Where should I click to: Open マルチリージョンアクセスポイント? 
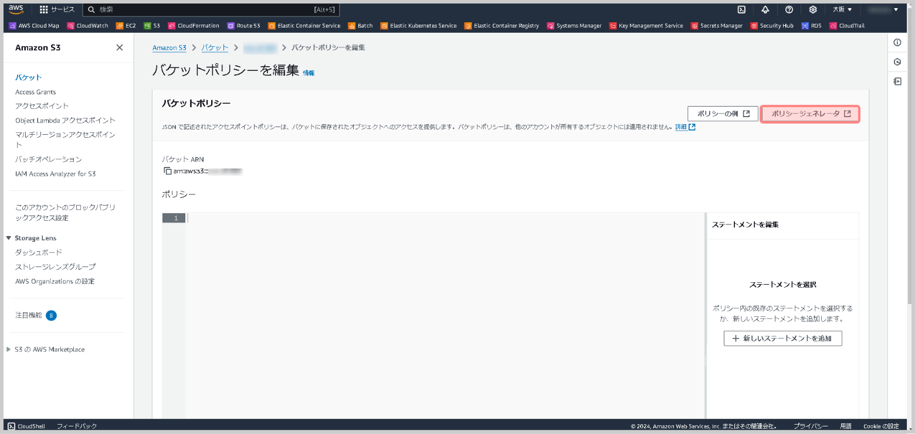66,139
